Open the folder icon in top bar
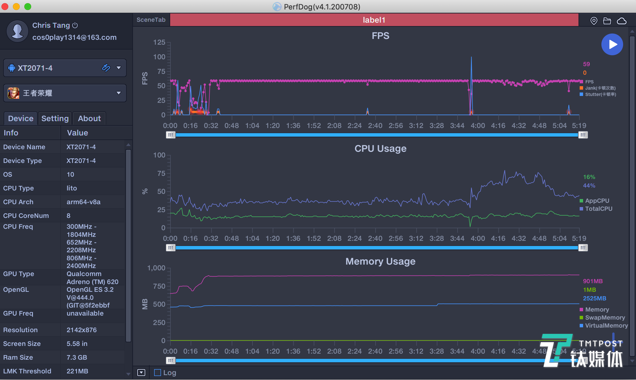 pos(607,21)
